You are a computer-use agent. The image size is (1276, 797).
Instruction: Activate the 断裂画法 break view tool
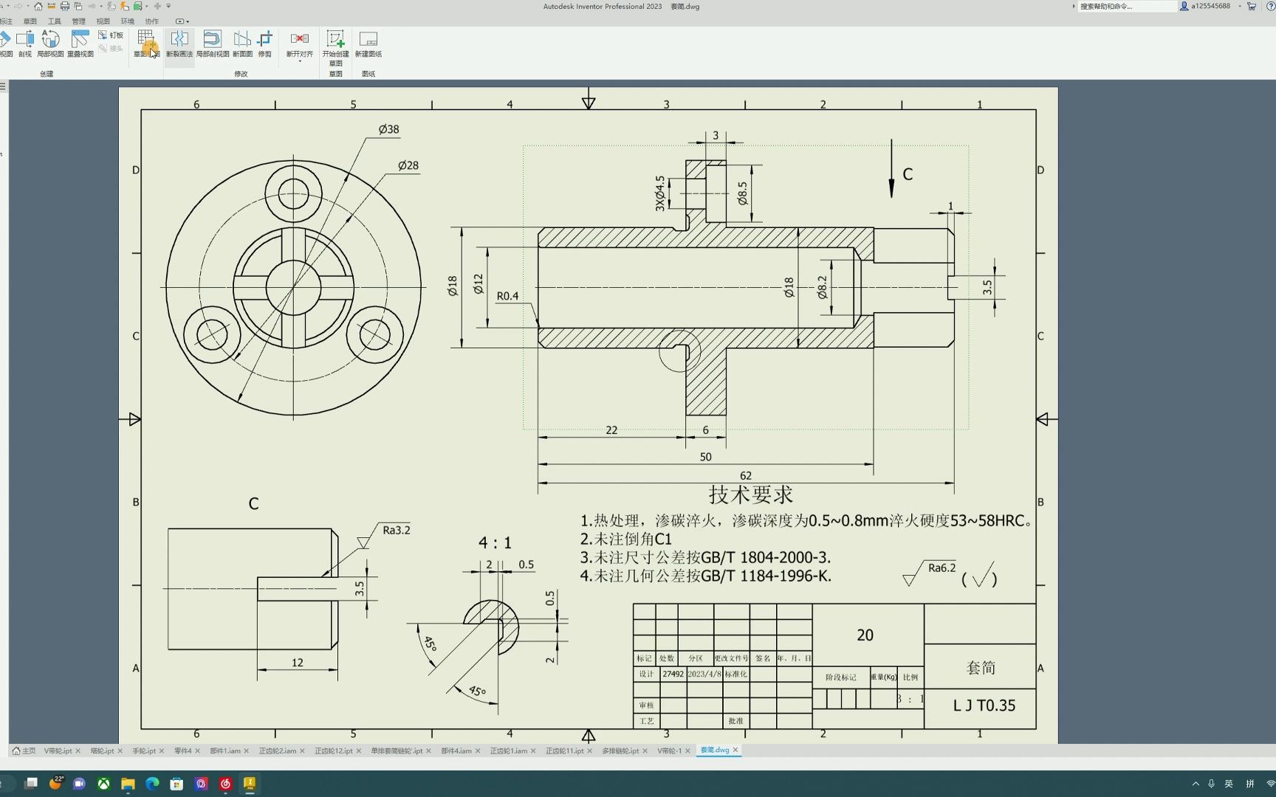click(179, 44)
